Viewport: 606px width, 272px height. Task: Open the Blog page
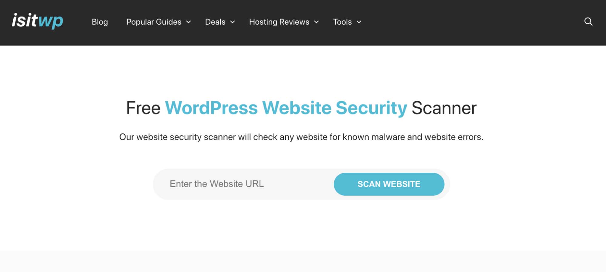pos(100,22)
